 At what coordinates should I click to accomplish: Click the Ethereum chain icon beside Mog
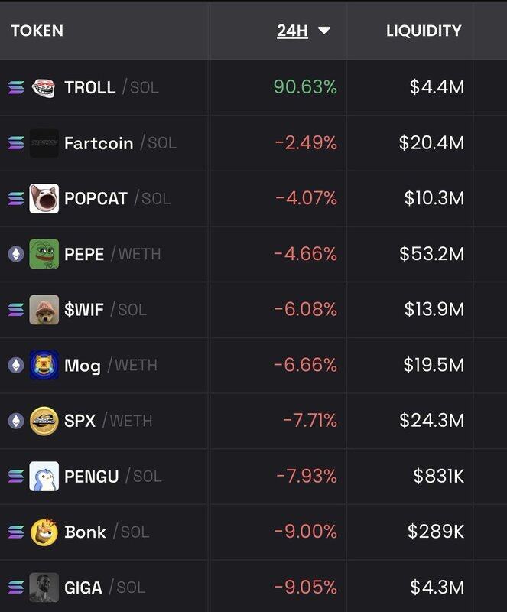pyautogui.click(x=16, y=365)
